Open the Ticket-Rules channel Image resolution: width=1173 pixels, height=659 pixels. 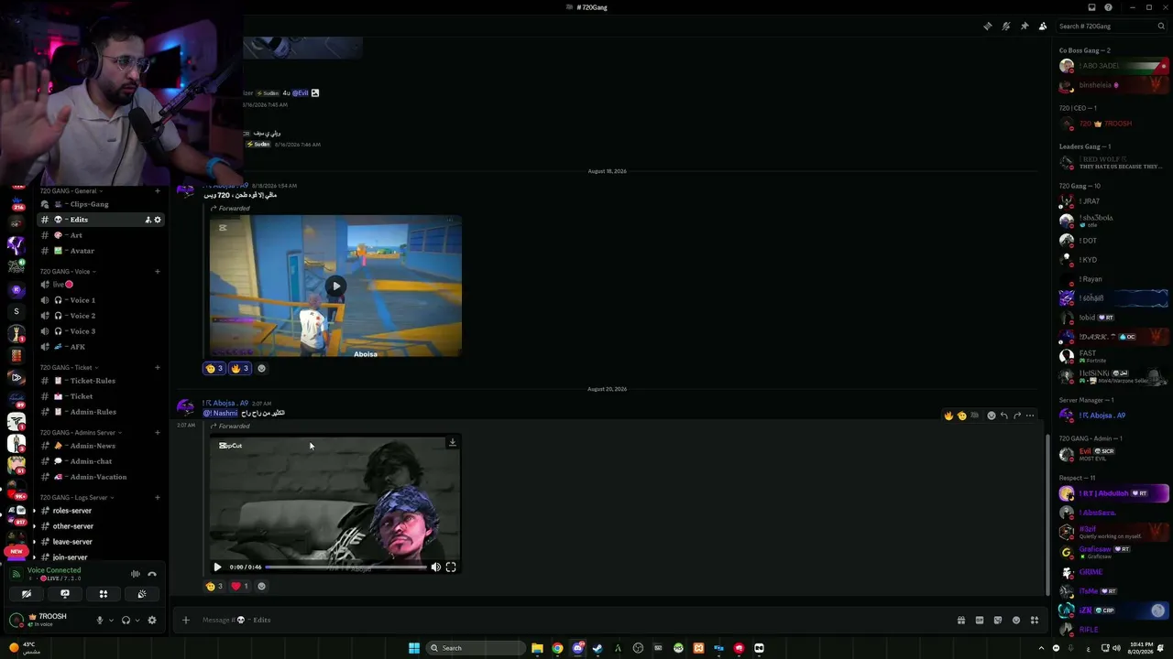[x=101, y=381]
